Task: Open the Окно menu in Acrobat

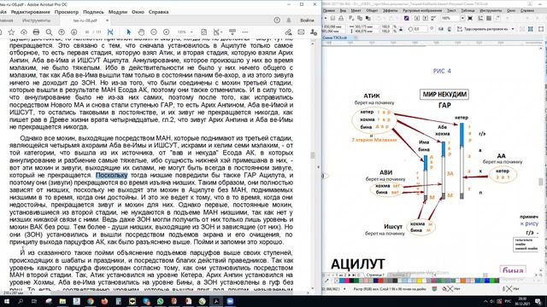Action: tap(138, 12)
